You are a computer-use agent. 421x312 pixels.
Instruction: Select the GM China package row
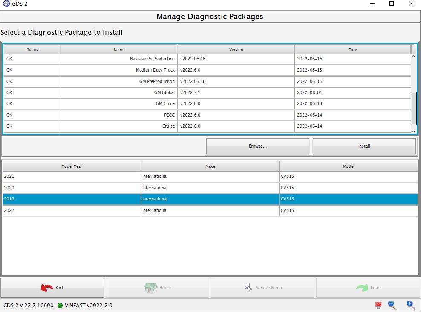pos(207,103)
